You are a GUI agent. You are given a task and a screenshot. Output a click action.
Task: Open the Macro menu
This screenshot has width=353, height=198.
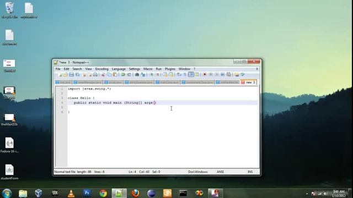(148, 69)
